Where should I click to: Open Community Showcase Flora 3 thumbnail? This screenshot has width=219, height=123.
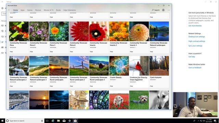click(59, 31)
